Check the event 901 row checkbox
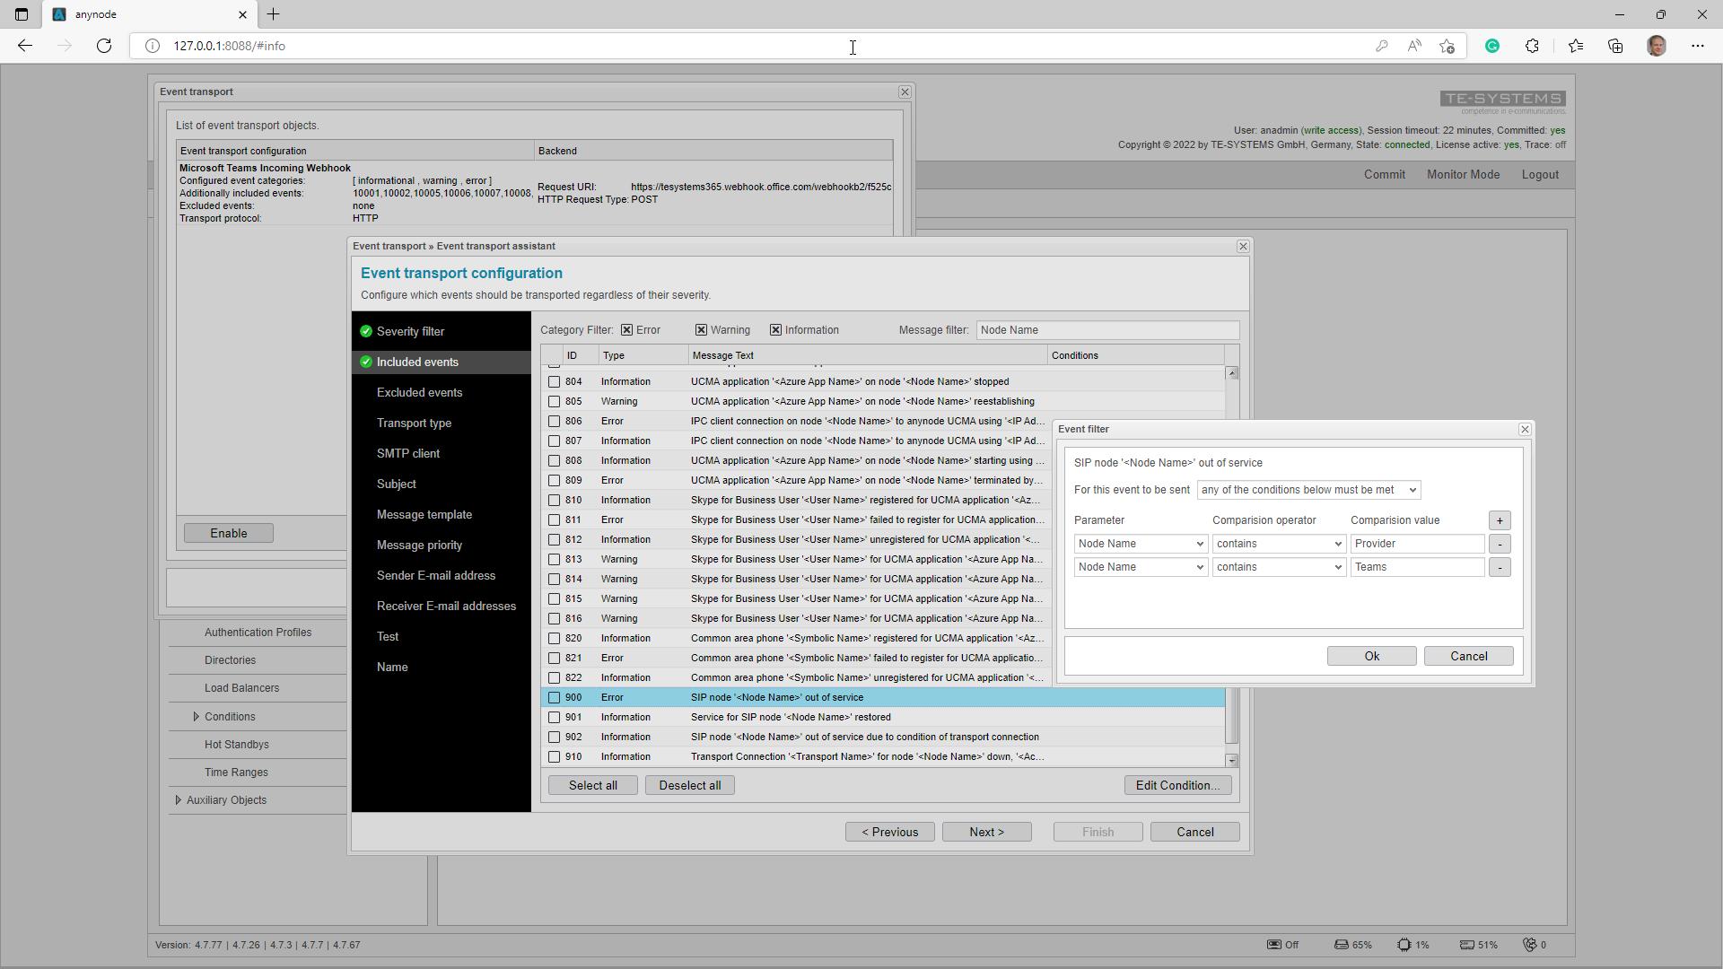Image resolution: width=1723 pixels, height=969 pixels. click(x=554, y=718)
